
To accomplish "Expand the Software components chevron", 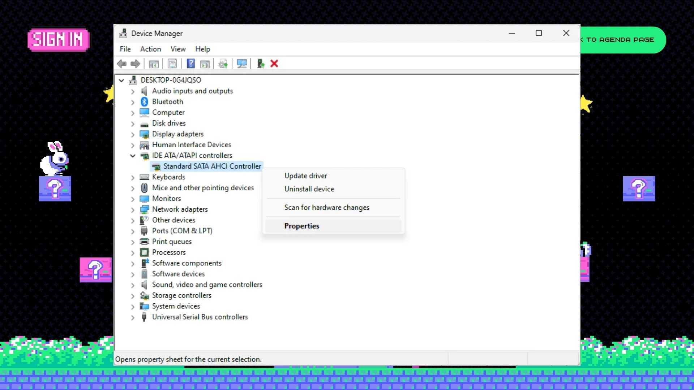I will [133, 264].
